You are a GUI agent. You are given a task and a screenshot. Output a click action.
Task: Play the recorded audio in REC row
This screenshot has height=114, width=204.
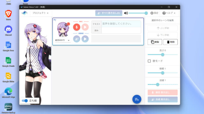point(85,27)
